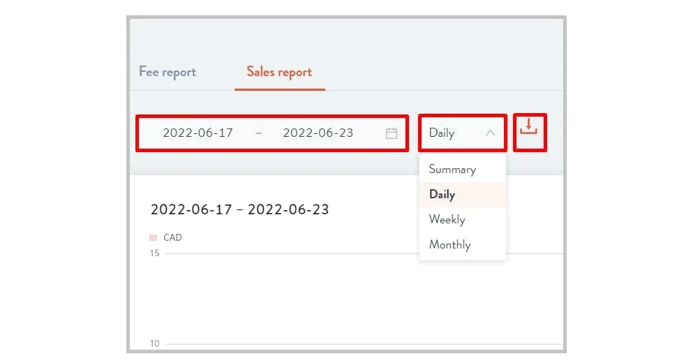Edit the end date 2022-06-23 field
Image resolution: width=677 pixels, height=363 pixels.
point(318,133)
